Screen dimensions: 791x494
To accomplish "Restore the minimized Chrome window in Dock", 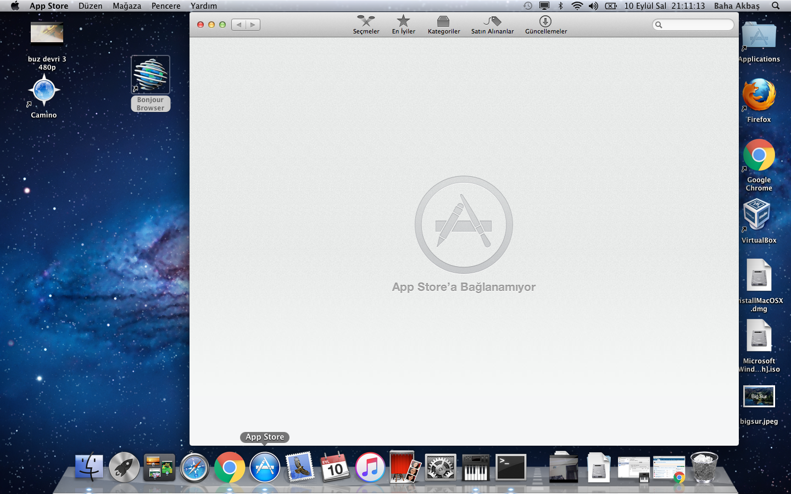I will pyautogui.click(x=669, y=469).
